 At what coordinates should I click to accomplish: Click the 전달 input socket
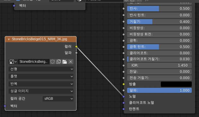(x=124, y=72)
